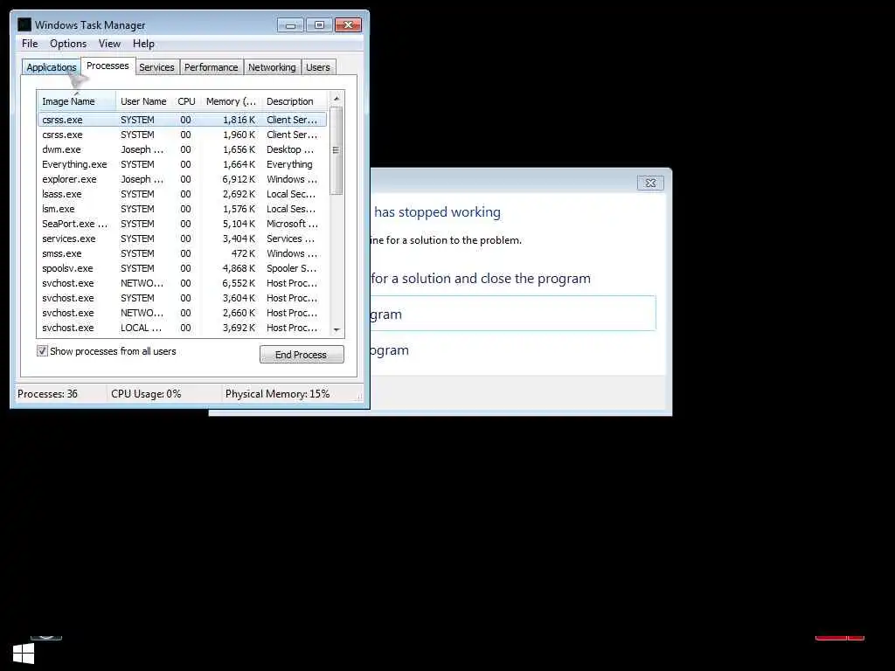Image resolution: width=895 pixels, height=671 pixels.
Task: Click the process list scrollbar thumb
Action: [336, 150]
